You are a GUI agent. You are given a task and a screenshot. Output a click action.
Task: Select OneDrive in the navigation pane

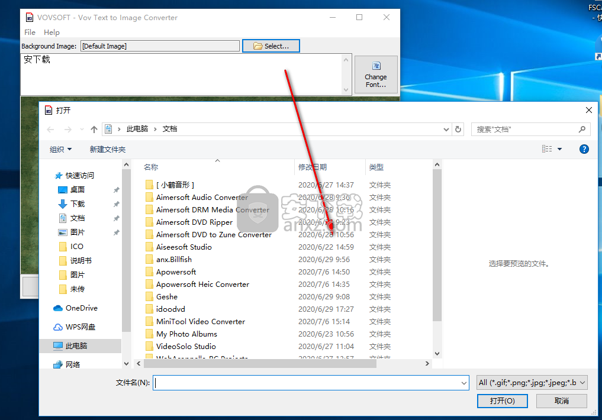tap(81, 308)
